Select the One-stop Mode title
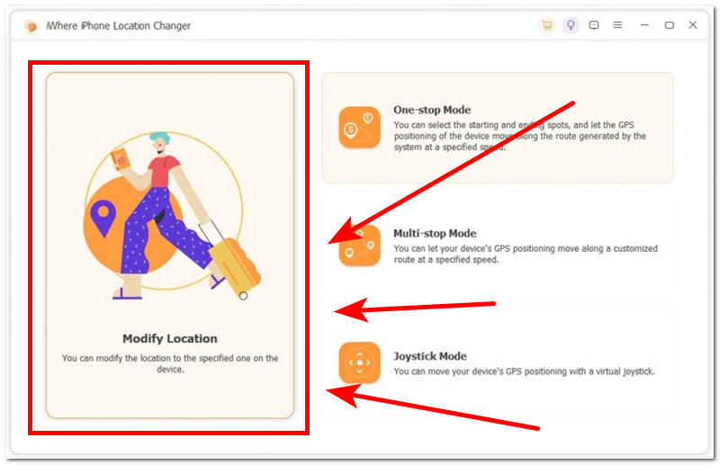Screen dimensions: 720x465 click(x=432, y=111)
